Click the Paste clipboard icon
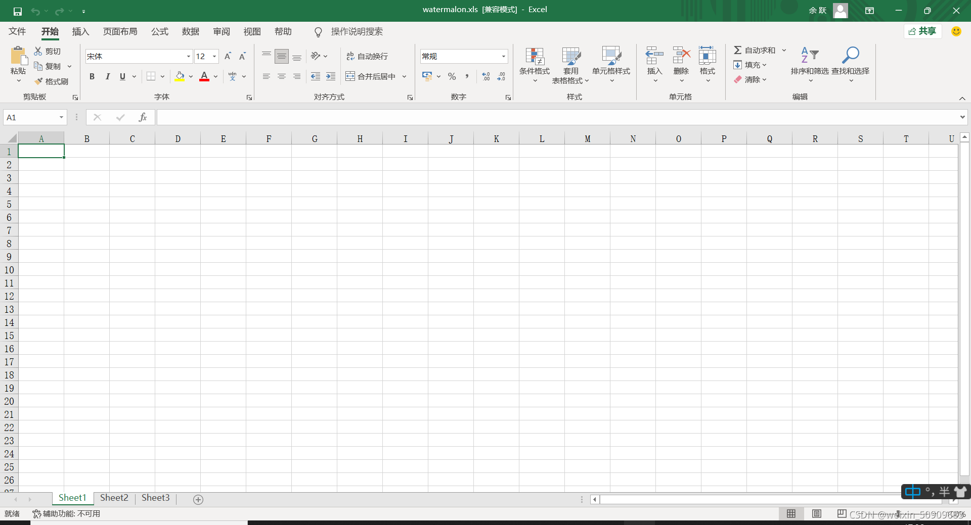 pyautogui.click(x=18, y=56)
